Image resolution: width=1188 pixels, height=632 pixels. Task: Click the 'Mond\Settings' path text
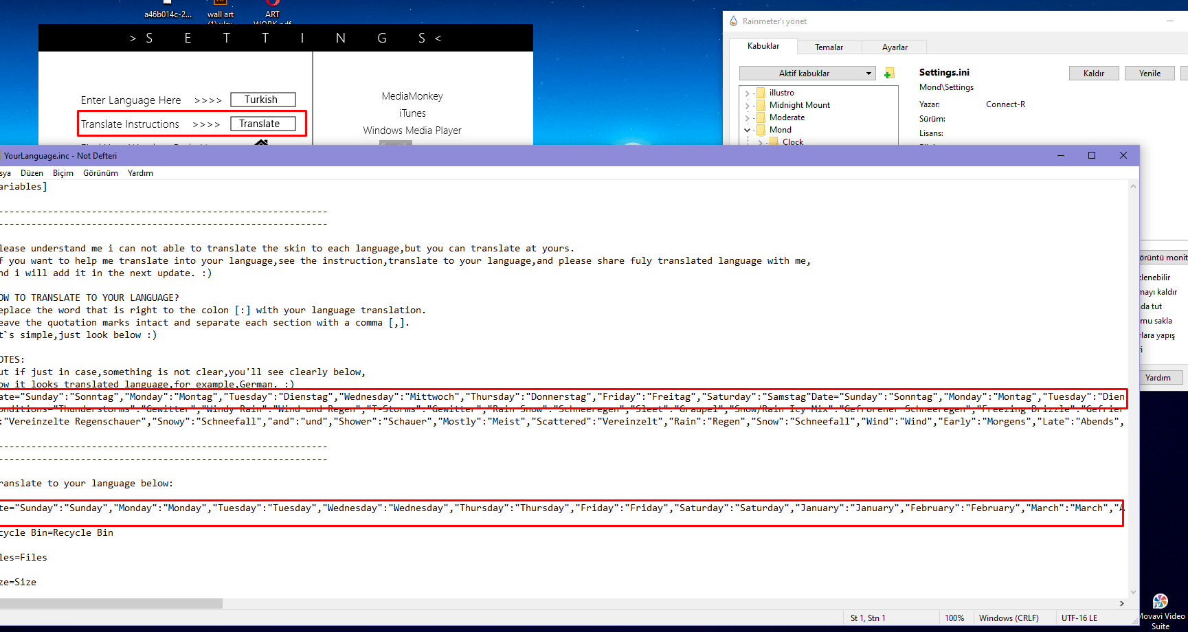[x=946, y=87]
